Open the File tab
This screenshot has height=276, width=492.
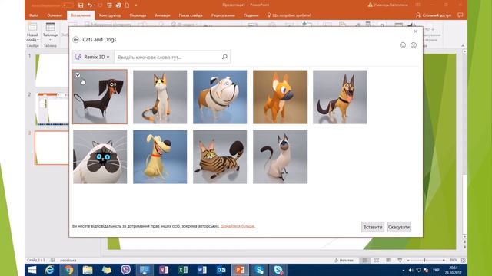click(34, 15)
